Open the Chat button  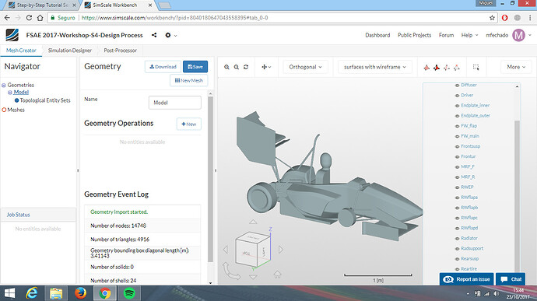coord(511,279)
